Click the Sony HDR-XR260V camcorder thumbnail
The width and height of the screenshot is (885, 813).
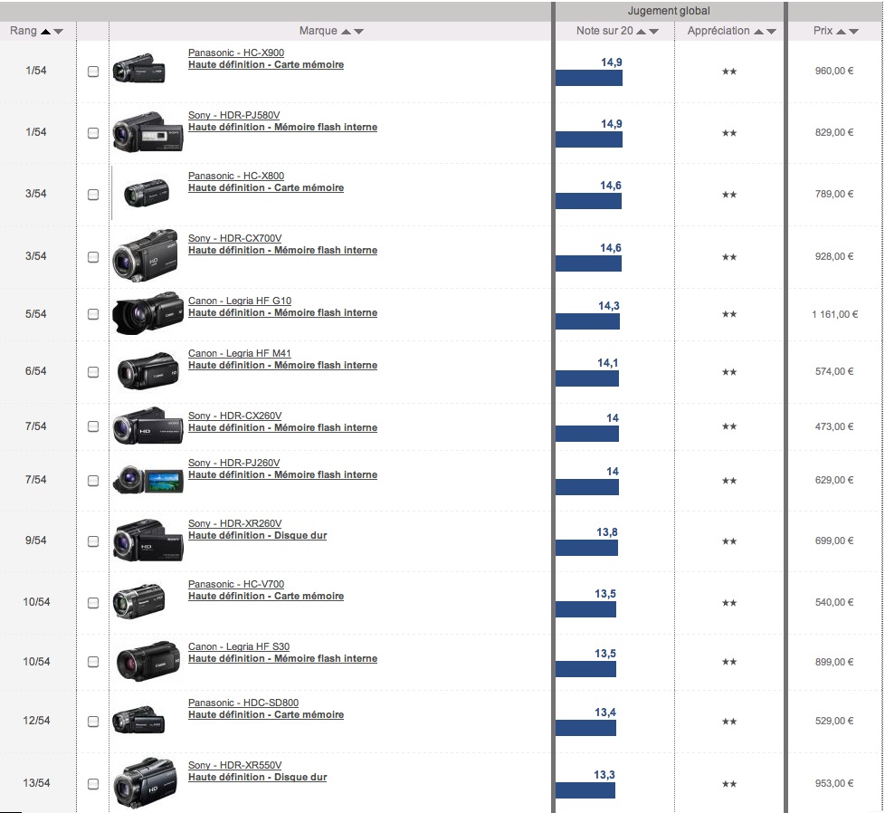[x=147, y=540]
